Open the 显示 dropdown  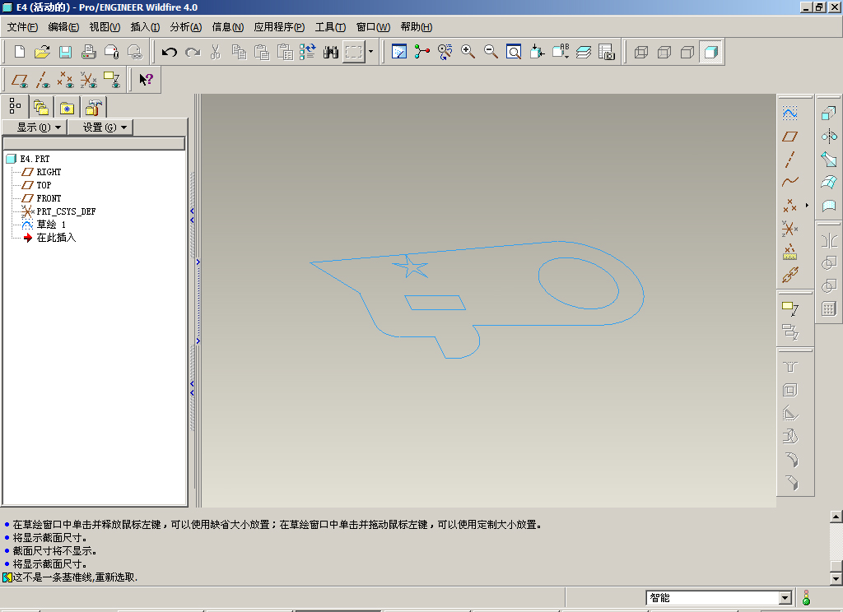35,128
